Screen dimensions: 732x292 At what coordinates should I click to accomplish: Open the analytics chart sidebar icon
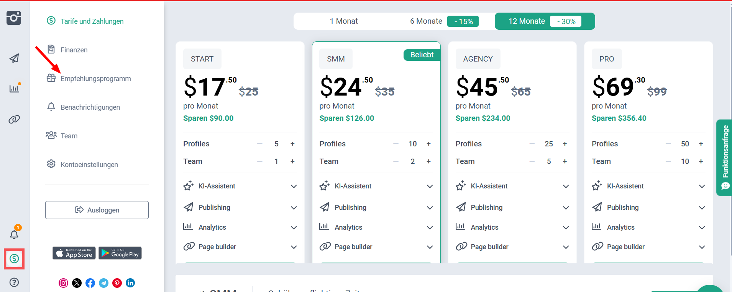point(14,89)
